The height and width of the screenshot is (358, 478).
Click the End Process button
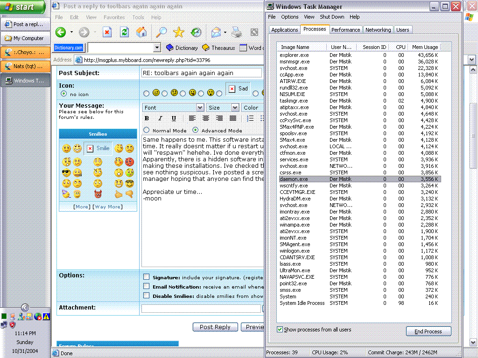(x=428, y=331)
